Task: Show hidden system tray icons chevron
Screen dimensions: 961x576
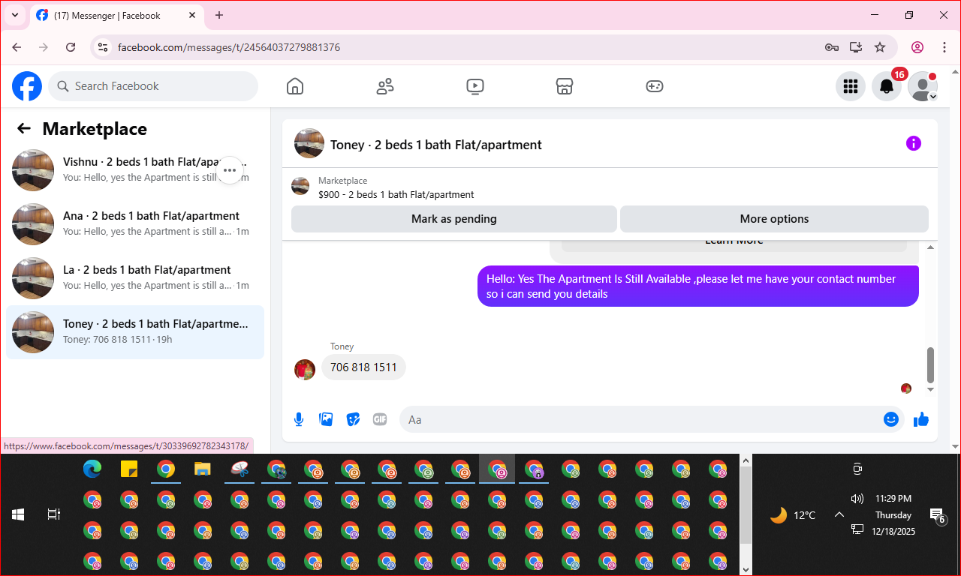Action: click(839, 514)
